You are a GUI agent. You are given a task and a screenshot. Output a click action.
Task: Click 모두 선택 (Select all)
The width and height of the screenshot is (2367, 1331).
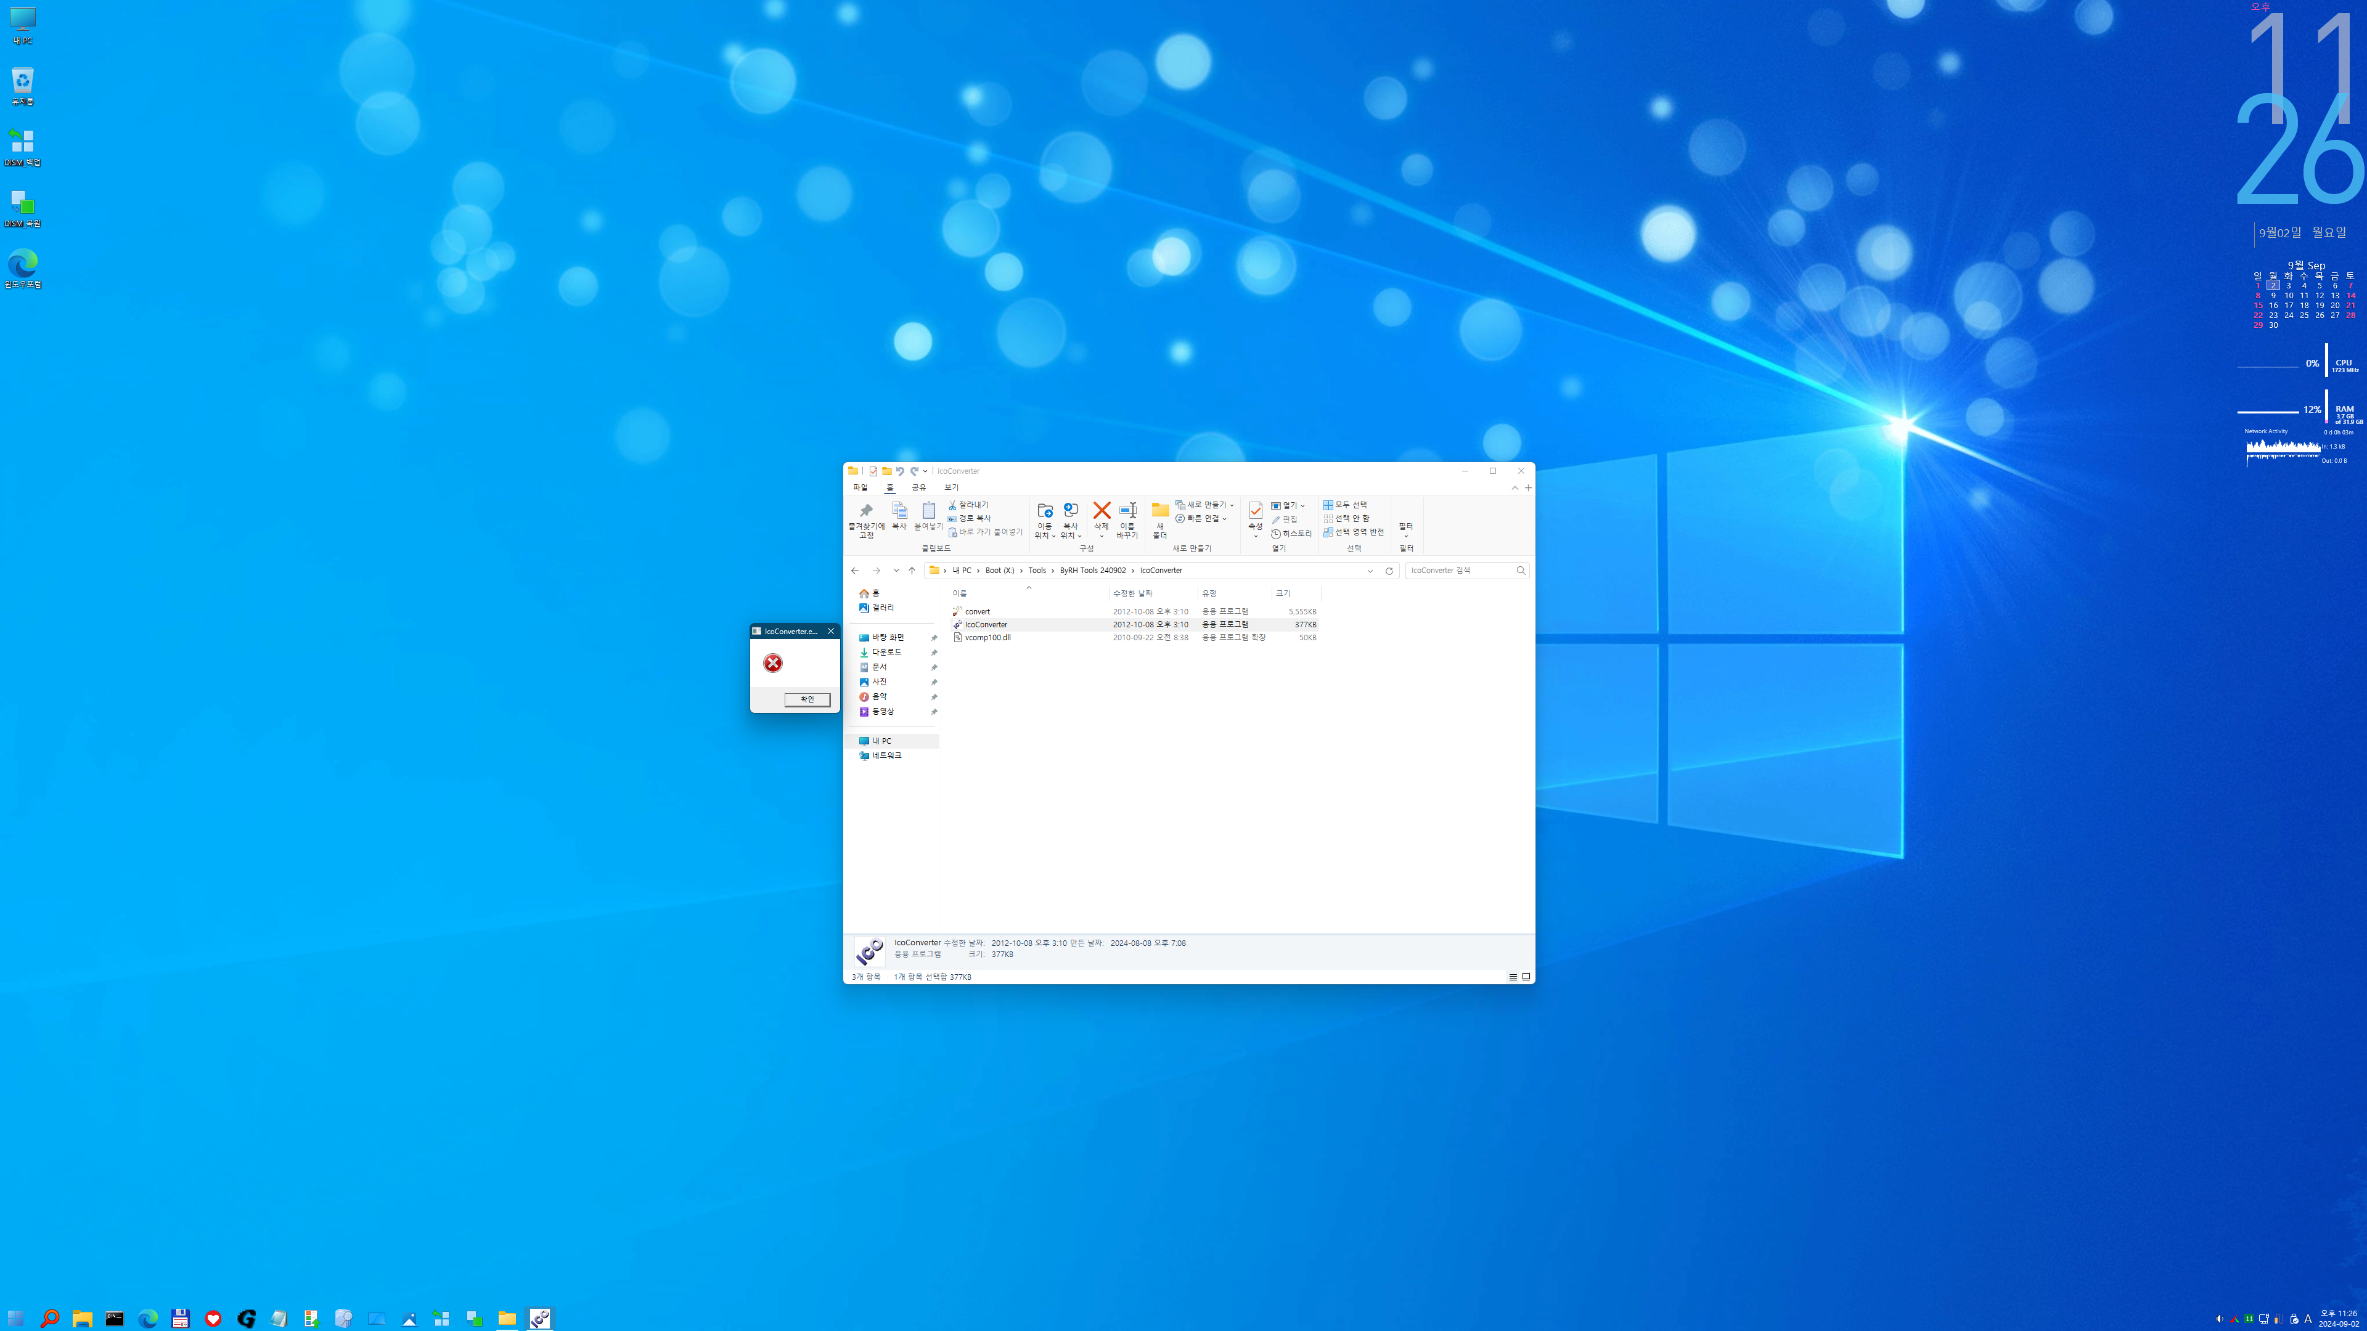[1345, 505]
